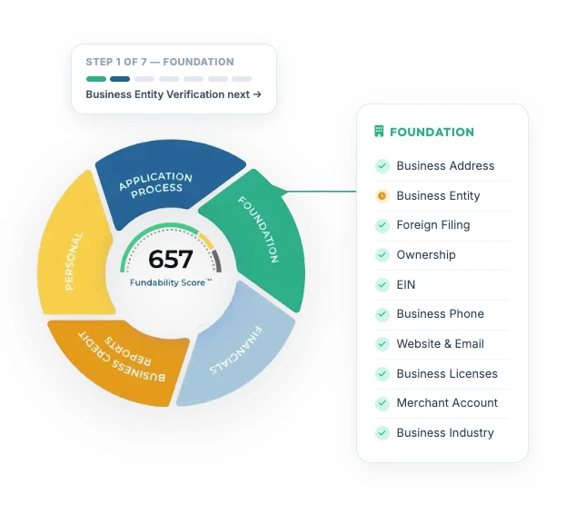
Task: Click the Fundability Score gauge arc
Action: tap(171, 227)
